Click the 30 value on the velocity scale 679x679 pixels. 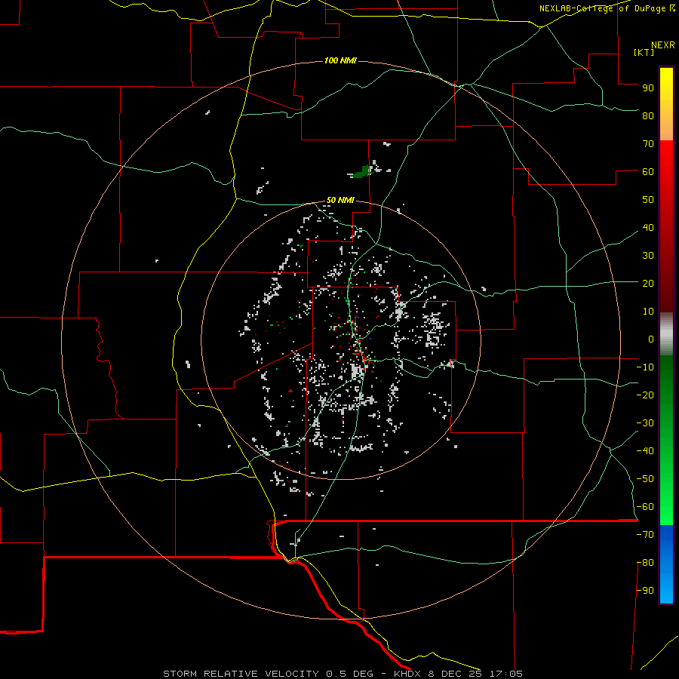click(648, 256)
